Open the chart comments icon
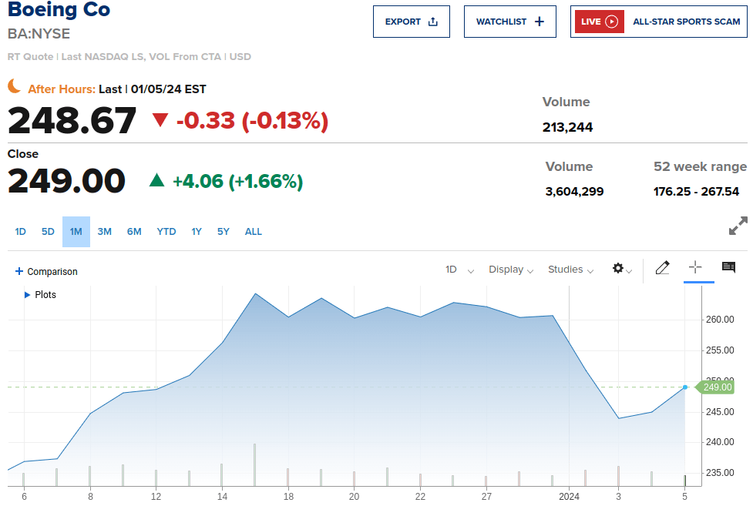 728,267
